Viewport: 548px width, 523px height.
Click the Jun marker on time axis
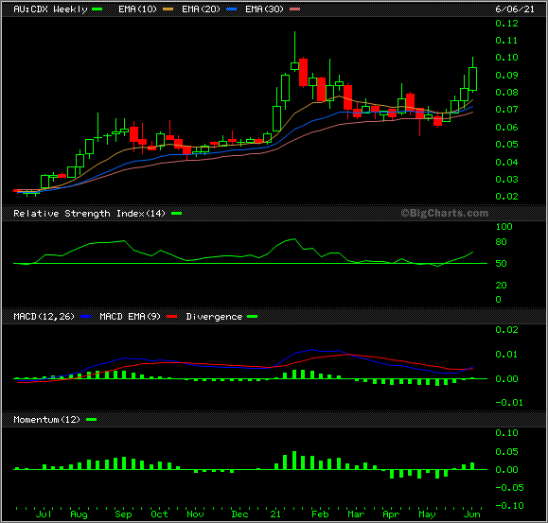tap(472, 514)
